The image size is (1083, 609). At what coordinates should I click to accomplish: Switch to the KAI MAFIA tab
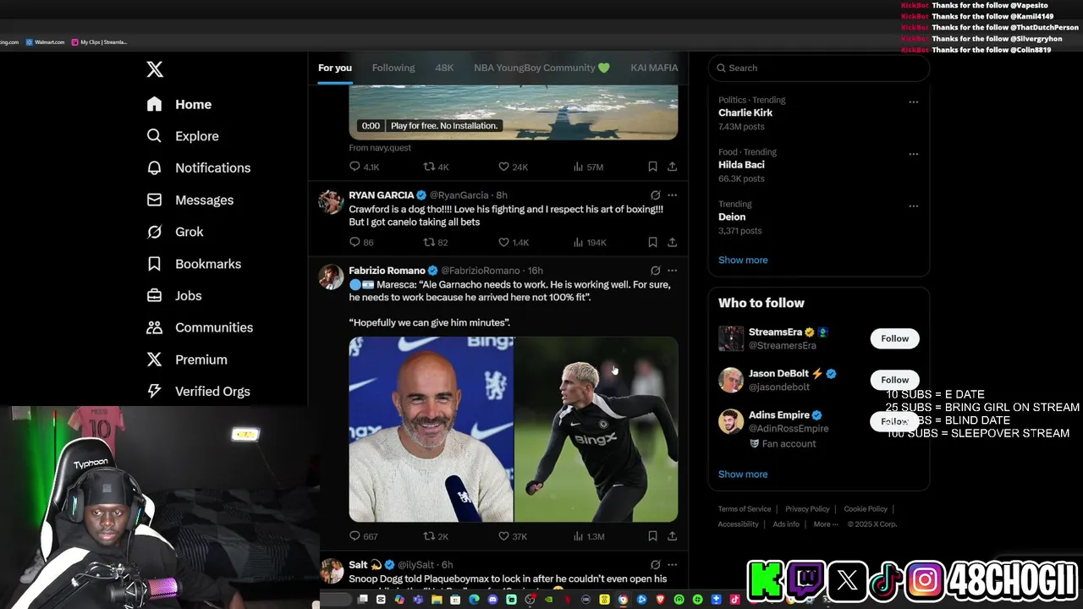654,68
